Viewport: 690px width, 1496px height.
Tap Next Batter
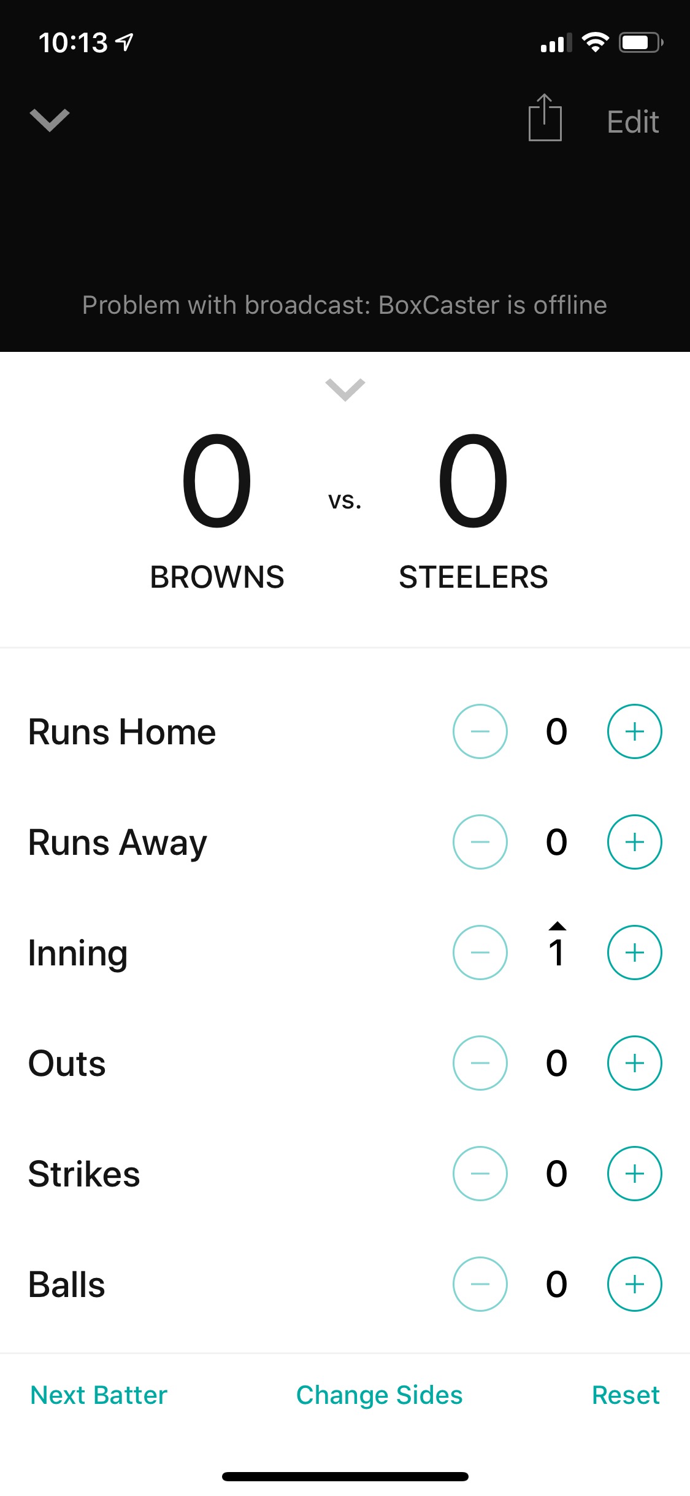[99, 1395]
